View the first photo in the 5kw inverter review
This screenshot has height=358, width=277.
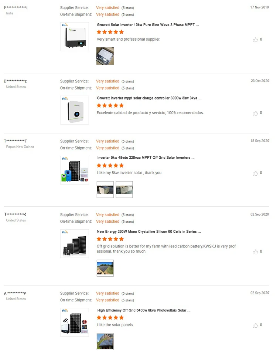[x=105, y=189]
